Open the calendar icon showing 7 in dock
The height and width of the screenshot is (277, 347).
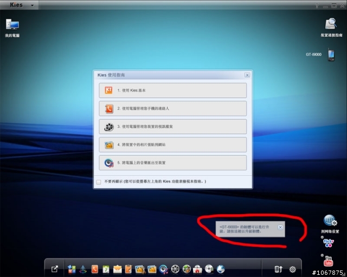click(106, 269)
